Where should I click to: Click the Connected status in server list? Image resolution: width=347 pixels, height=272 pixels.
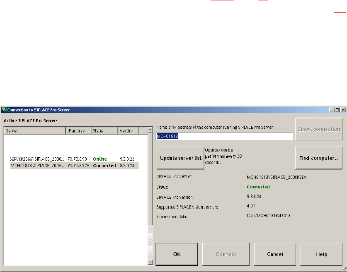tap(104, 166)
